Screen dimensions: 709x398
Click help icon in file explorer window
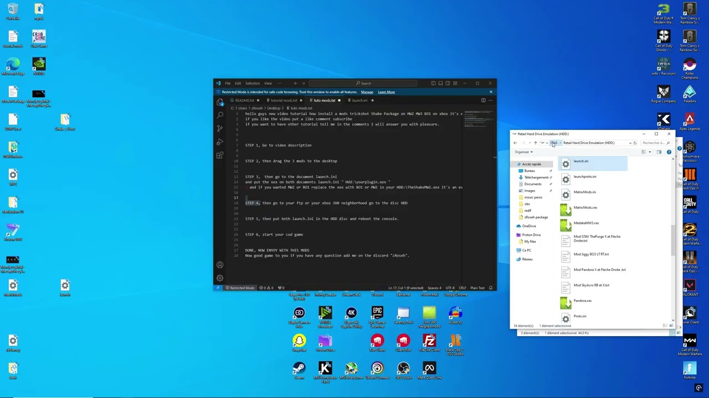coord(669,151)
